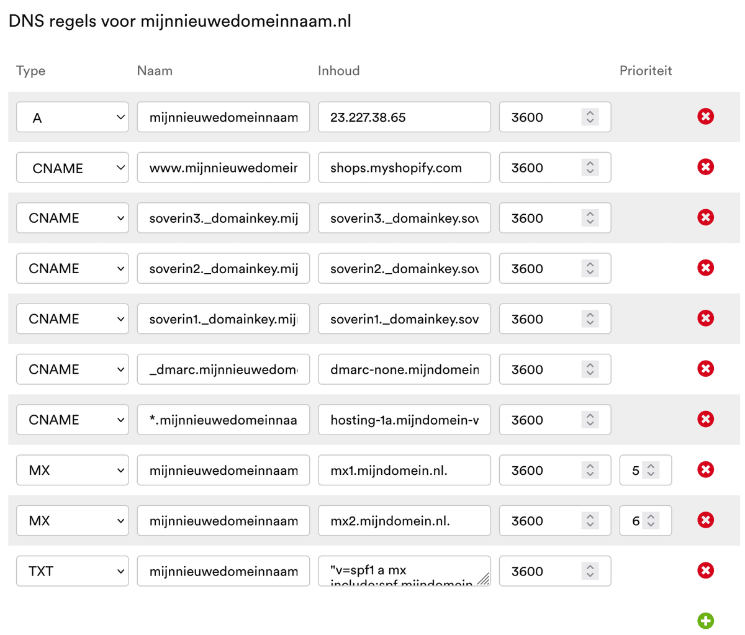
Task: Remove the shops.myshopify.com CNAME record
Action: 705,167
